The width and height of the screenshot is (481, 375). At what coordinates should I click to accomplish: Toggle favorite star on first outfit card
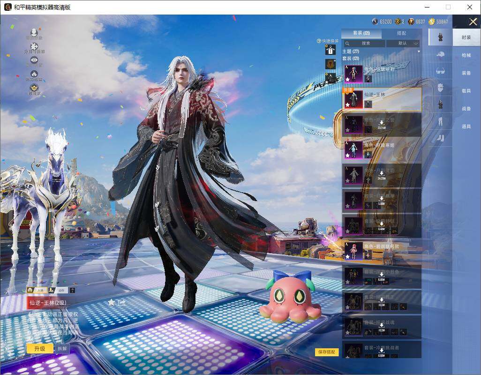click(347, 79)
